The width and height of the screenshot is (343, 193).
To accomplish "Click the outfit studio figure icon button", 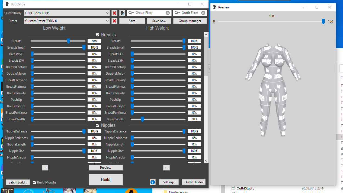I will click(122, 13).
